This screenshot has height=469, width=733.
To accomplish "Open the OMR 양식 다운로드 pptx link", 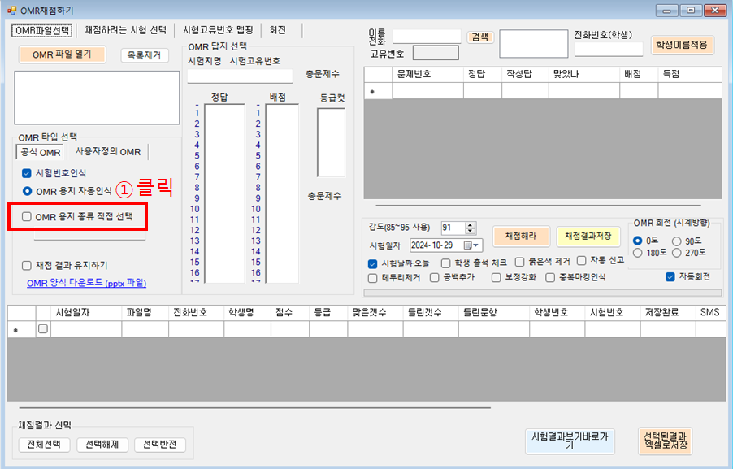I will (92, 284).
